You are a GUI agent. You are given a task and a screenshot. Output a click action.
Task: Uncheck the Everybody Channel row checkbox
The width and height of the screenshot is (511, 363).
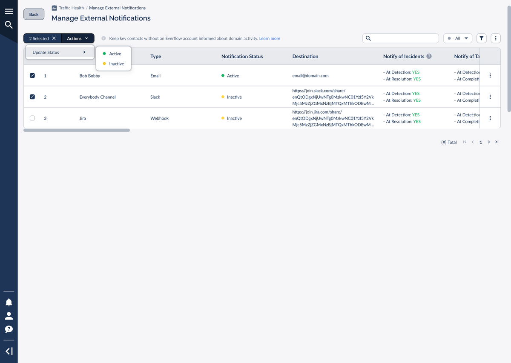(x=32, y=97)
